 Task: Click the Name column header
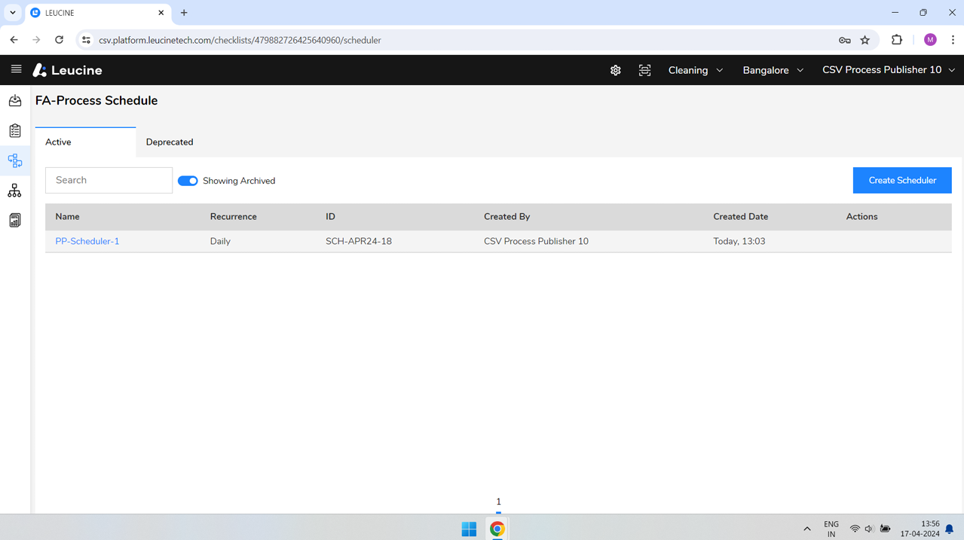67,216
